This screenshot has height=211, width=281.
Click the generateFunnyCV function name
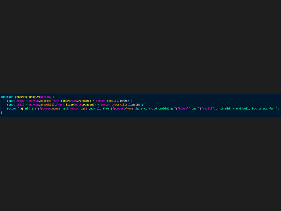point(27,97)
